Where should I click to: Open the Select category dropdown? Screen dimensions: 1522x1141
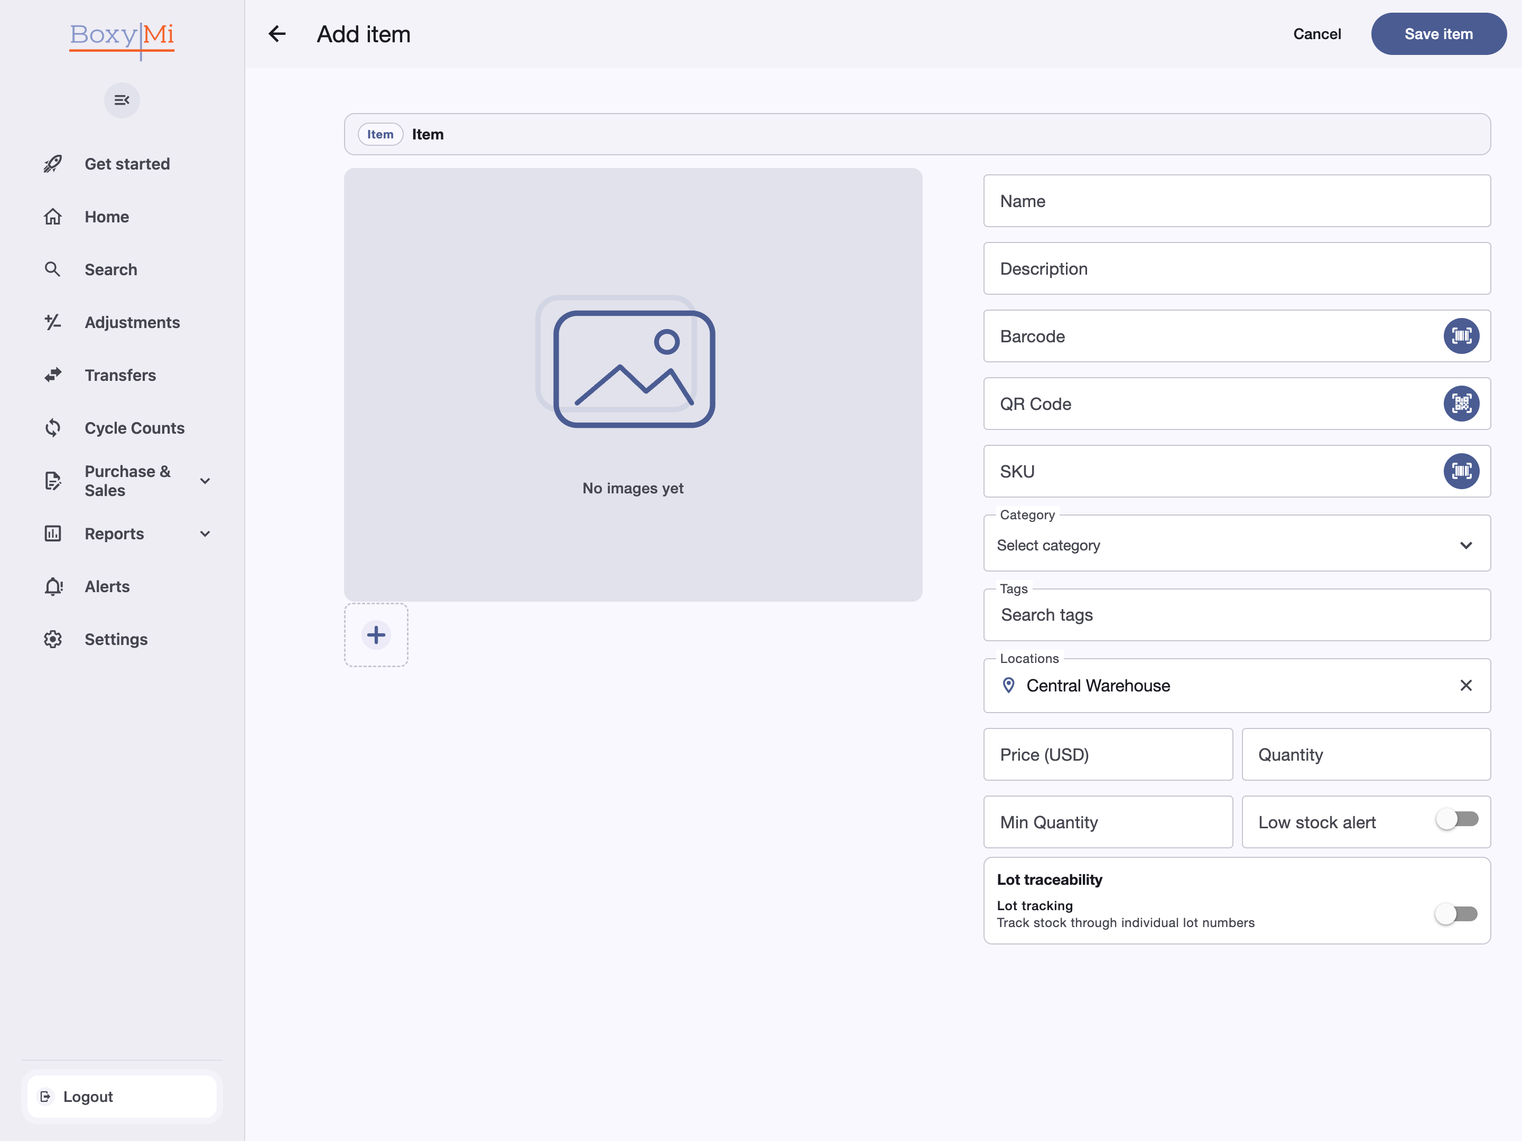(x=1237, y=544)
